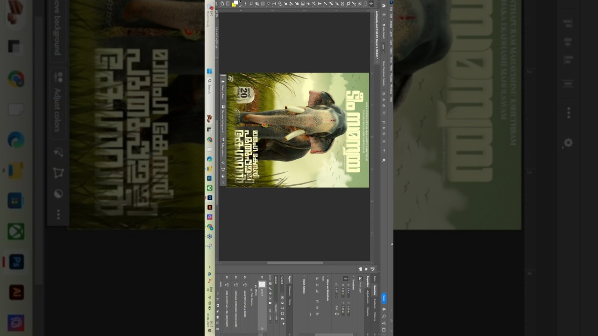The image size is (598, 336).
Task: Add a layer mask from Layers panel
Action: [x=218, y=305]
